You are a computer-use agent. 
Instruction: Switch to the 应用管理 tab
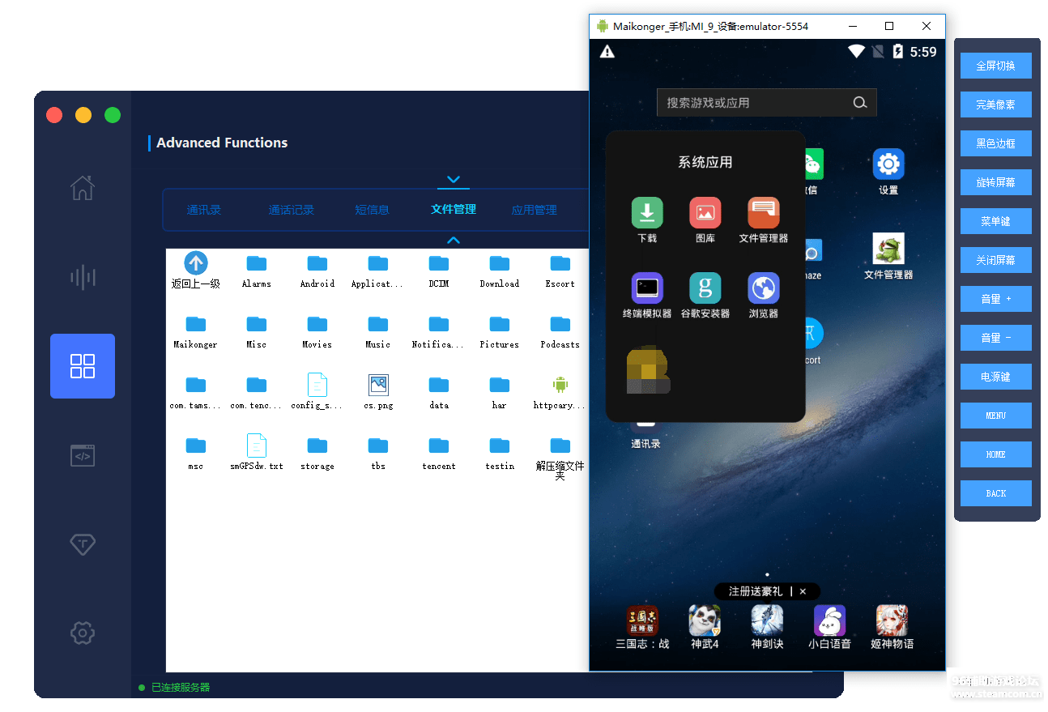[x=534, y=210]
